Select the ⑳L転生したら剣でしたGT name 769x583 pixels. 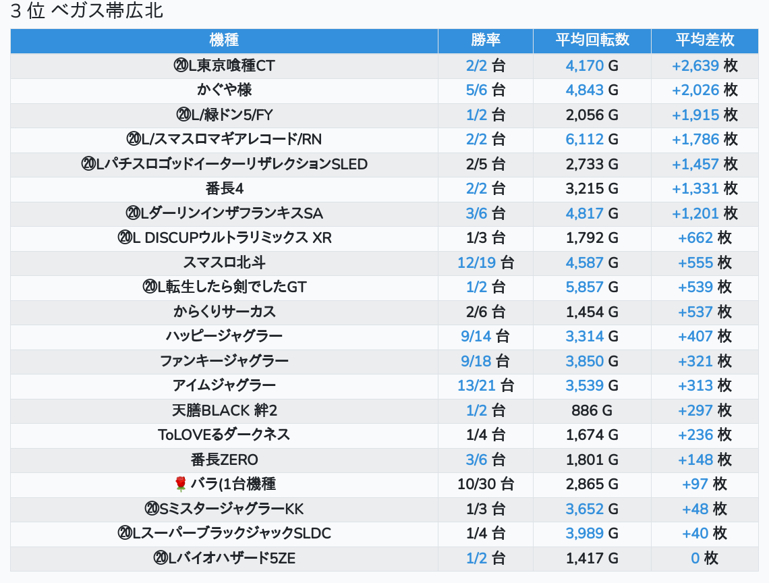pos(224,287)
